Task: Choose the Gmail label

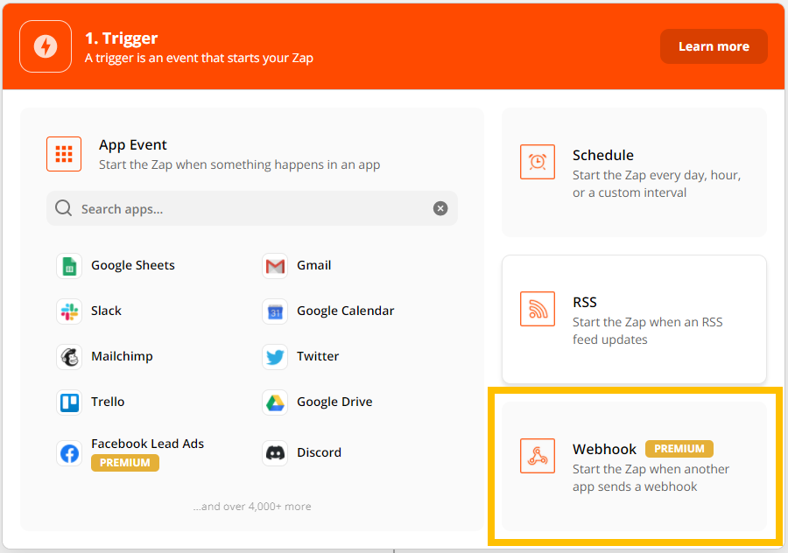Action: coord(313,265)
